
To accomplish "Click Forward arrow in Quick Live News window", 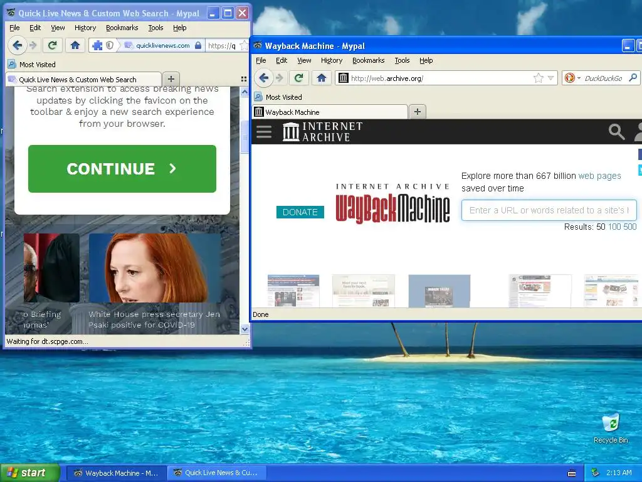I will point(33,45).
